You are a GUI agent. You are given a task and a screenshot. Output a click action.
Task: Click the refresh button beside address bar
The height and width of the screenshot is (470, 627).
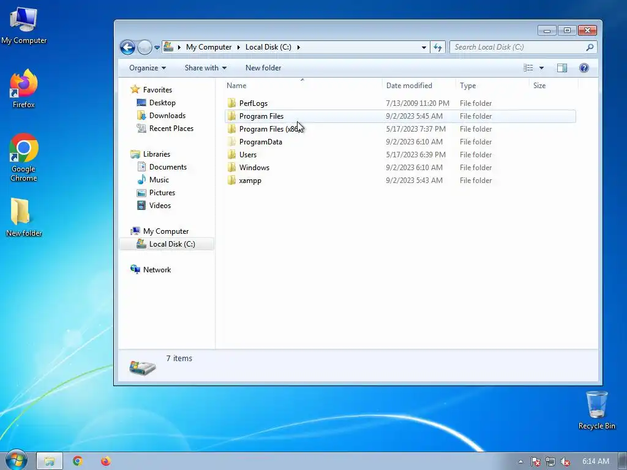(438, 47)
